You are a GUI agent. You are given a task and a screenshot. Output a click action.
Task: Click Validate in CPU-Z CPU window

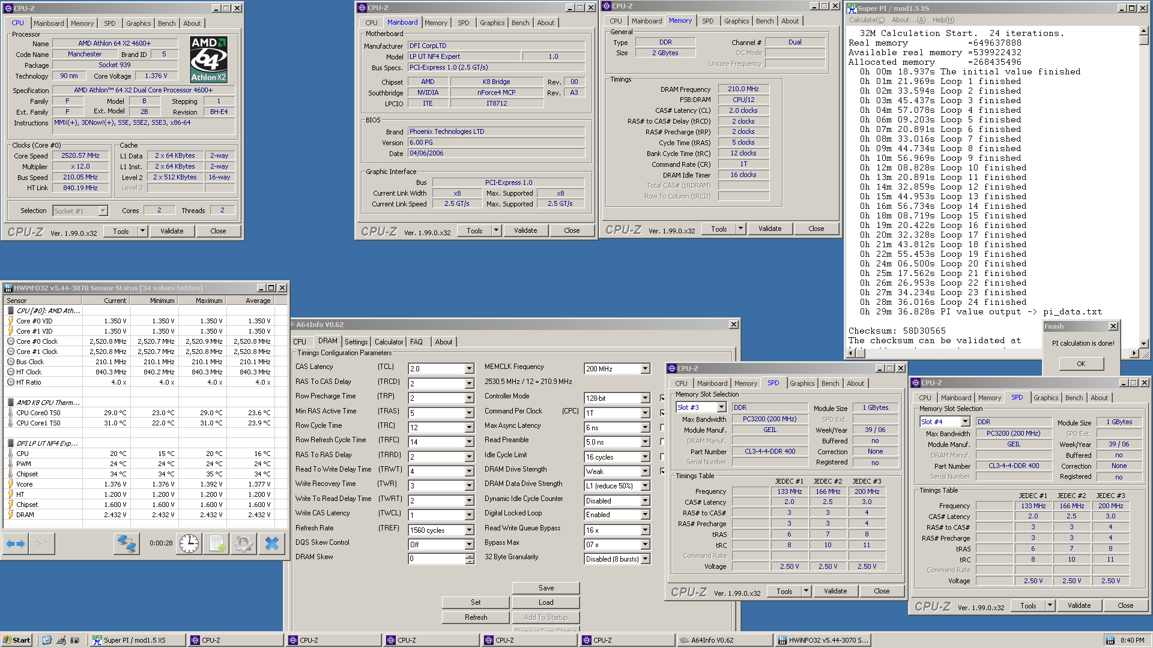172,231
